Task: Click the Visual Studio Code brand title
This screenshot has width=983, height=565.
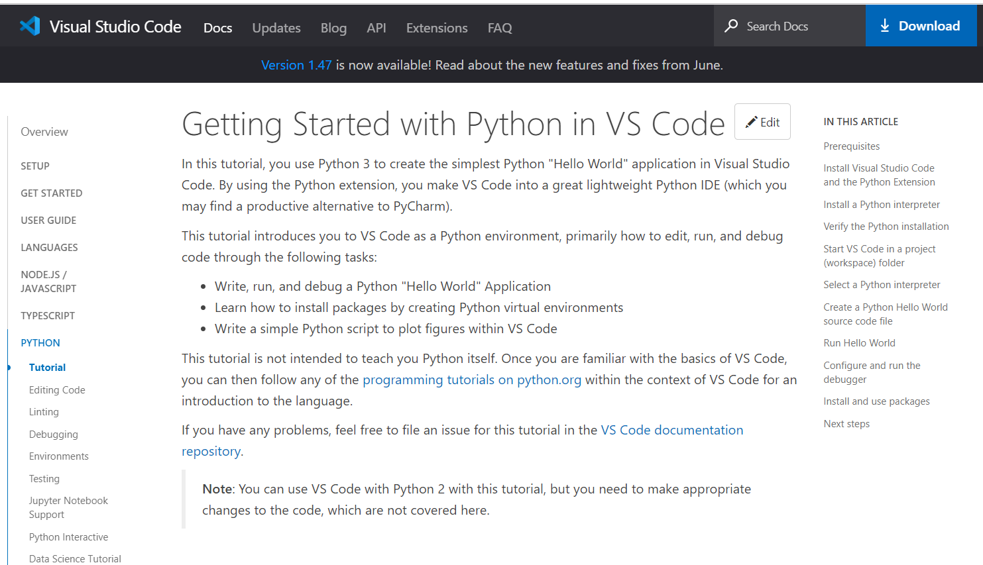Action: pos(115,26)
